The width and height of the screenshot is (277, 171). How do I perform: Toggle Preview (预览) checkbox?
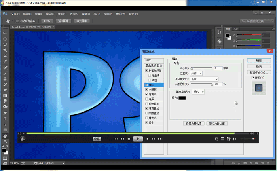click(253, 78)
